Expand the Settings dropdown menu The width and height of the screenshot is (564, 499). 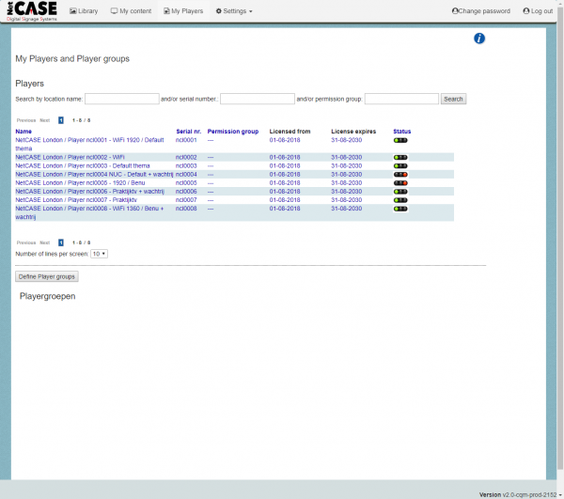234,11
